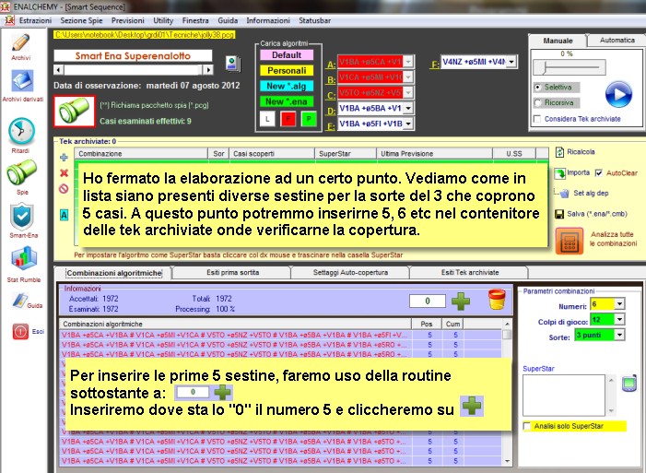Open the Finestra menu
This screenshot has width=646, height=473.
[195, 20]
